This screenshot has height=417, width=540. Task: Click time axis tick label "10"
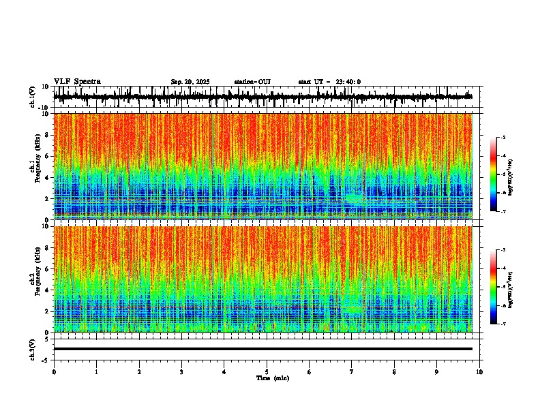pos(479,372)
